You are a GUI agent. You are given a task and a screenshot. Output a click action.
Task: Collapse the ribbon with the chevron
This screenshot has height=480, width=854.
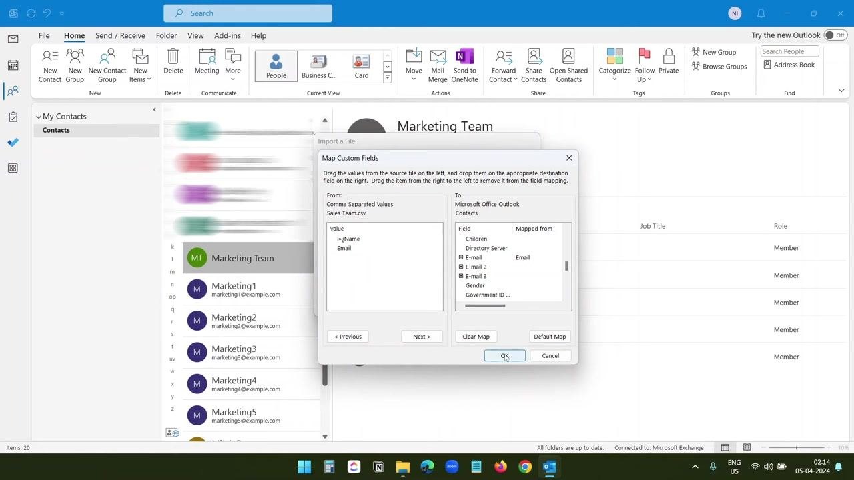point(841,91)
